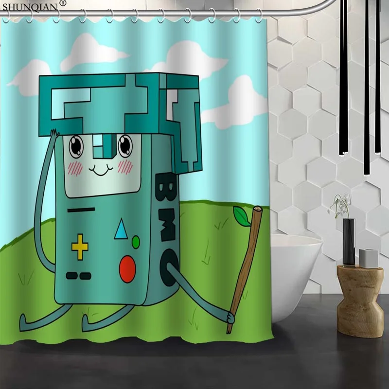Click the green leaf on the wooden stick
Image resolution: width=389 pixels, height=389 pixels.
click(242, 216)
